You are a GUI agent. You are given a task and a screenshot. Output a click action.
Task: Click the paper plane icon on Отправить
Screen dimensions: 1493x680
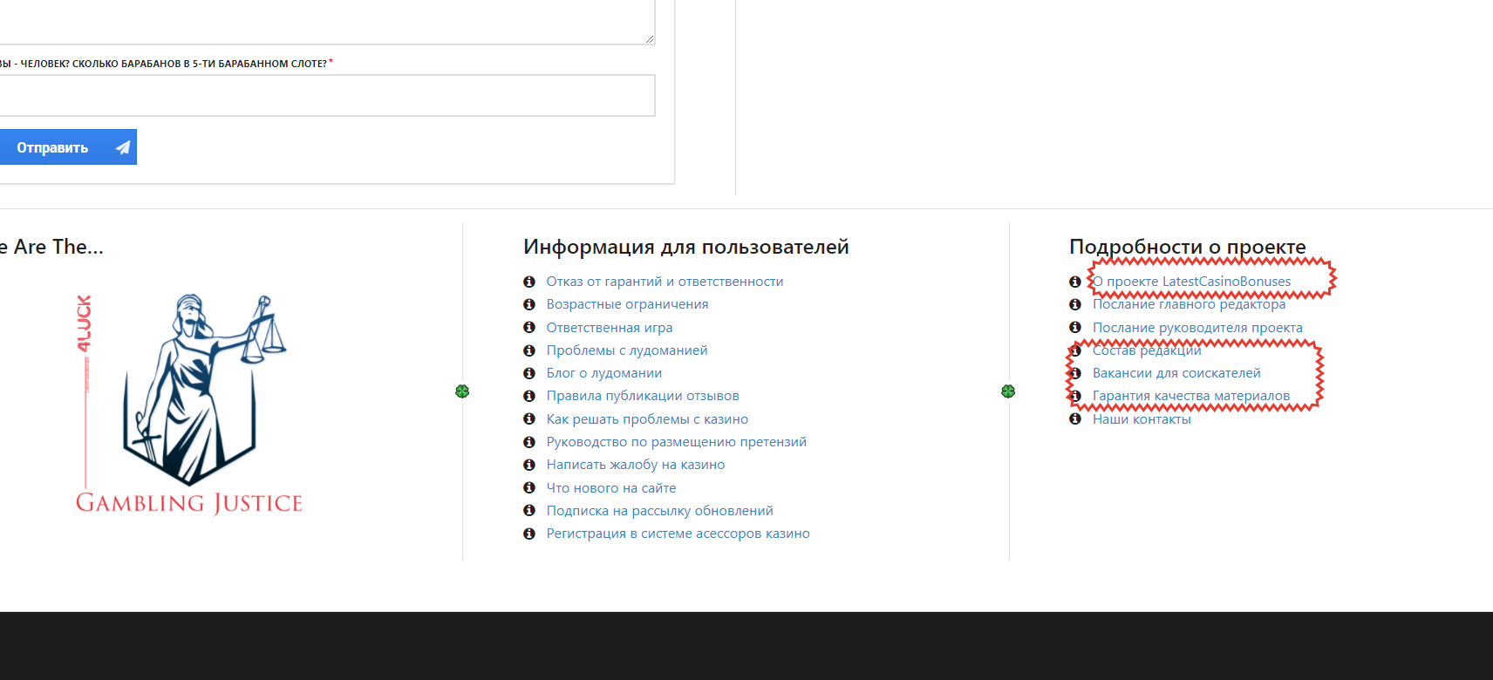click(123, 147)
